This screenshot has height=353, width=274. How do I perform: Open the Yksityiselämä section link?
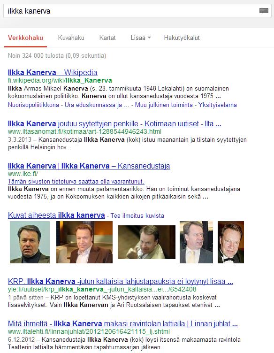point(218,105)
